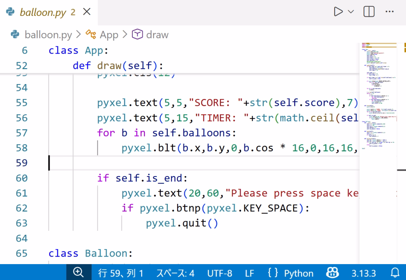Pick Python interpreter version 3.13.3

363,273
